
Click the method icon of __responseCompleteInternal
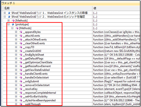[21, 93]
